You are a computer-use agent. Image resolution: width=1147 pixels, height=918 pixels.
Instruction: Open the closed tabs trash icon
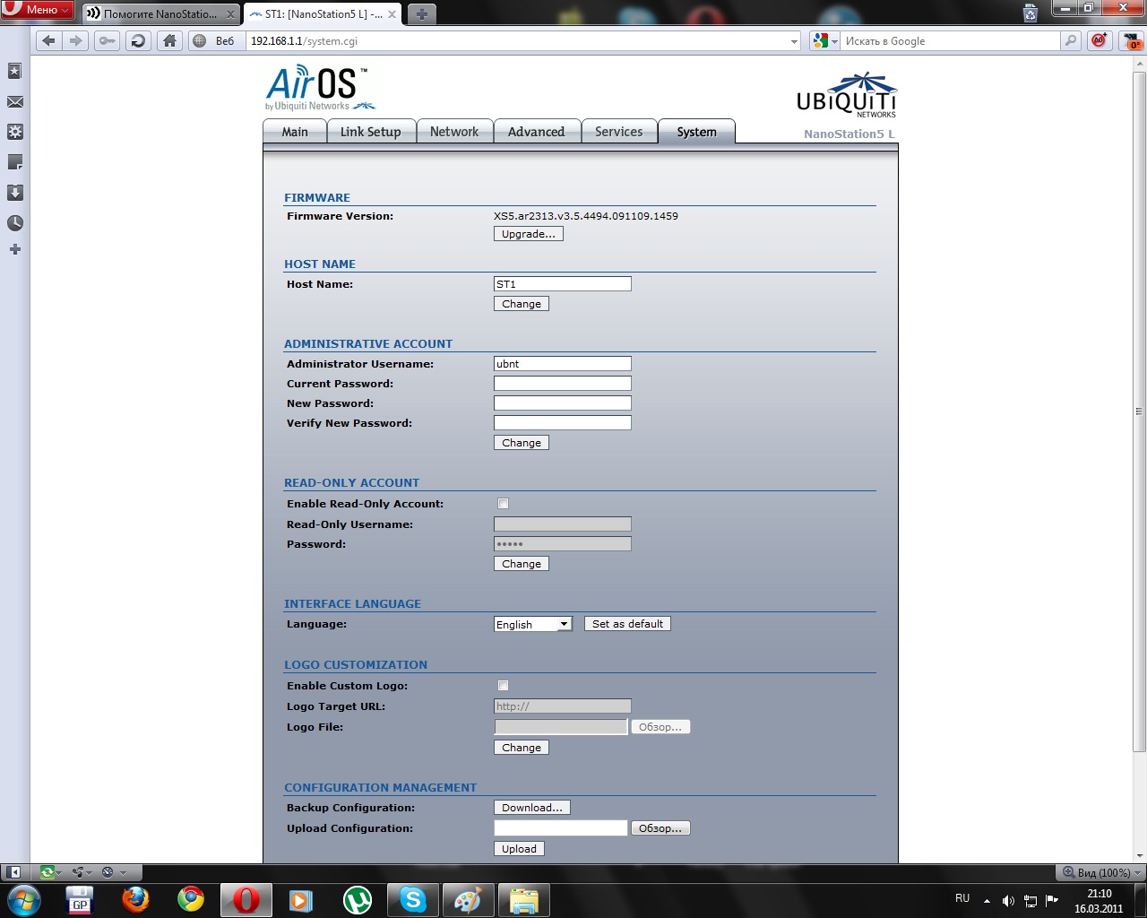point(1031,13)
